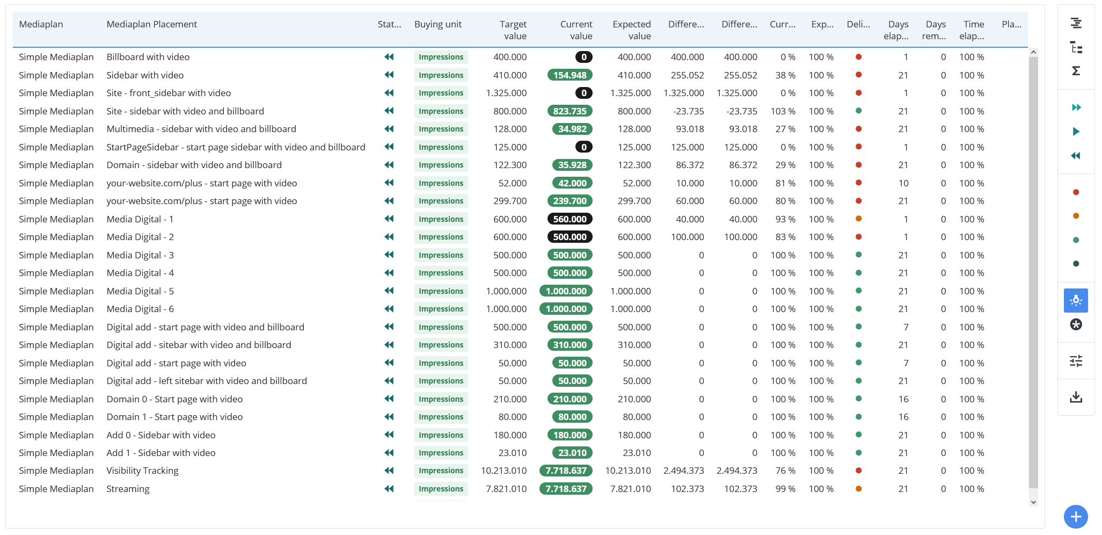Viewport: 1102px width, 535px height.
Task: Select 'Digital add - start page with video' row
Action: point(176,363)
